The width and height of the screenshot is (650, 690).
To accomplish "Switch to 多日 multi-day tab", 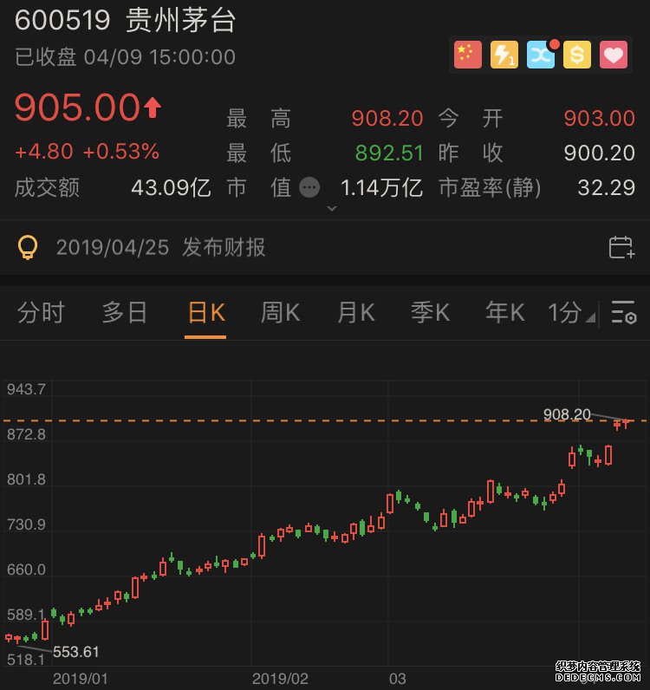I will click(x=124, y=312).
